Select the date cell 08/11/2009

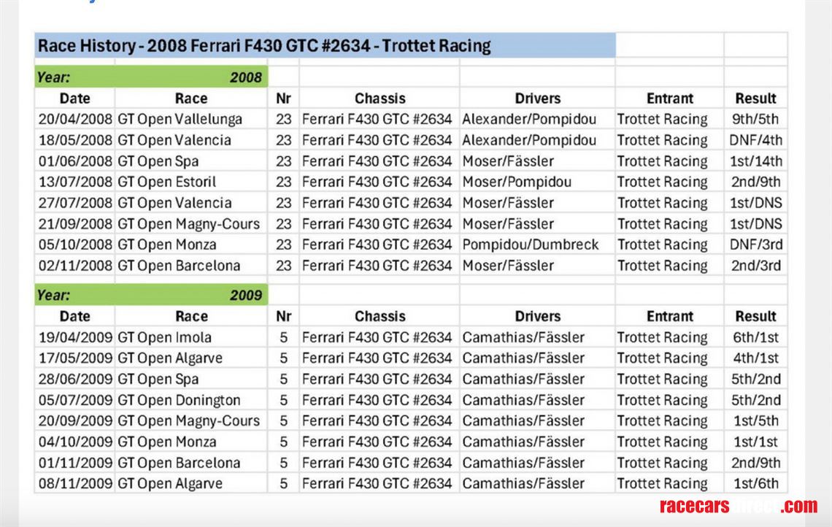click(75, 483)
